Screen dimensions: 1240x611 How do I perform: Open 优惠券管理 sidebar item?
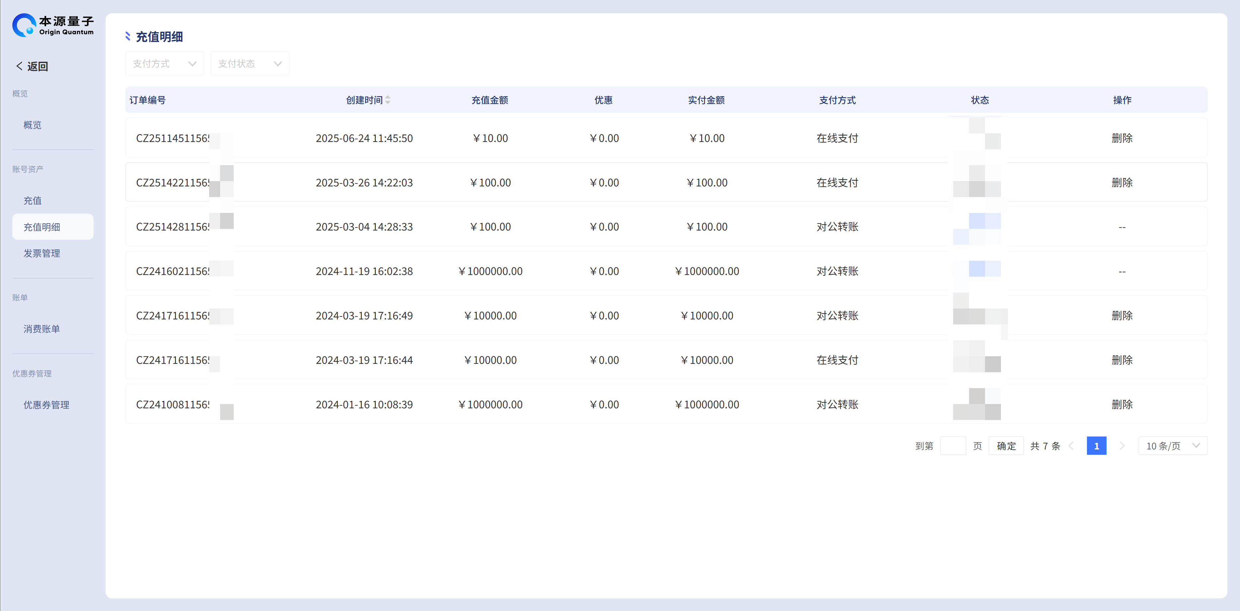(x=46, y=405)
